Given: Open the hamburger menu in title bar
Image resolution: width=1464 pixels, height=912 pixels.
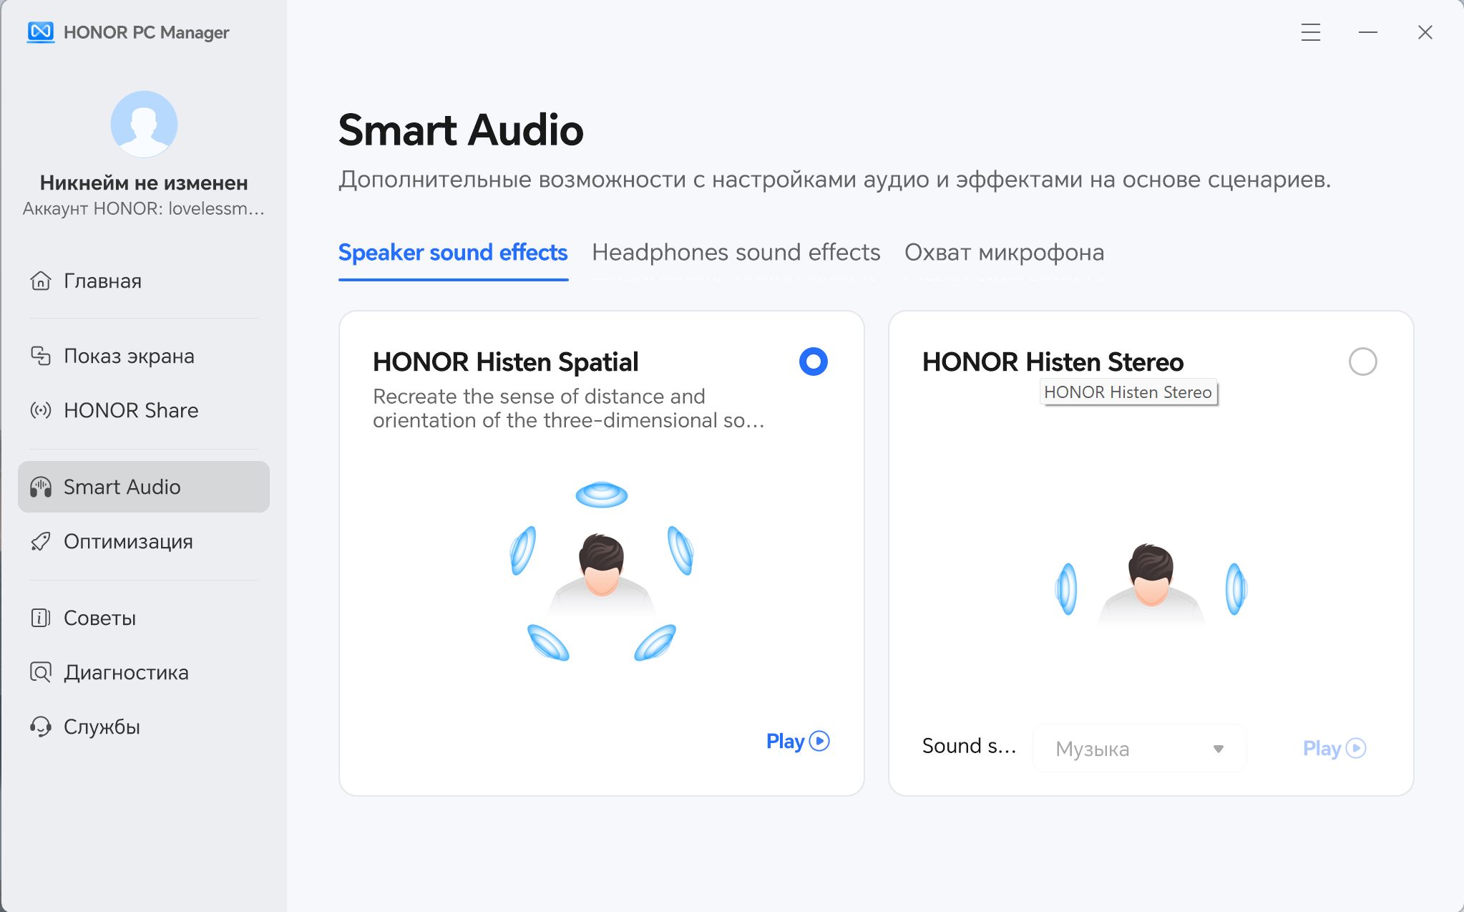Looking at the screenshot, I should 1310,32.
